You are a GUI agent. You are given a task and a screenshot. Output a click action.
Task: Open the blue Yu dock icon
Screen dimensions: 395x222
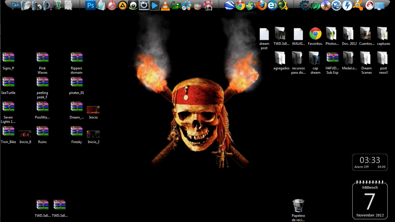(x=337, y=5)
